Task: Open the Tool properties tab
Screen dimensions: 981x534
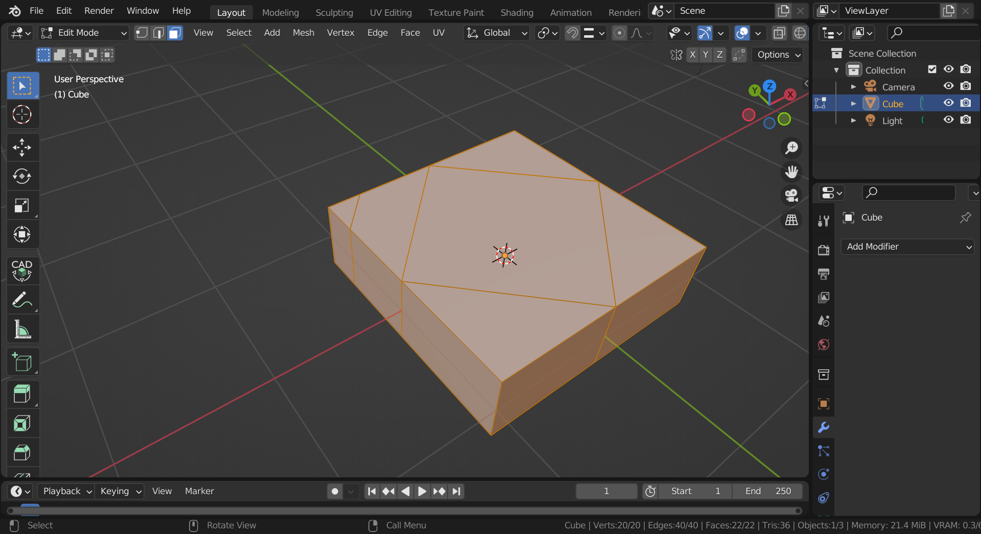Action: [824, 221]
